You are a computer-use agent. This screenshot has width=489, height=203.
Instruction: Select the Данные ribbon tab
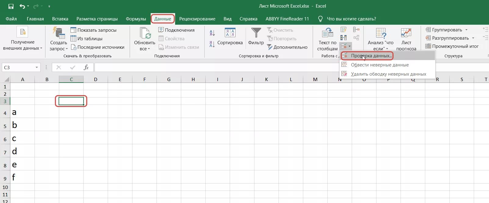click(163, 19)
